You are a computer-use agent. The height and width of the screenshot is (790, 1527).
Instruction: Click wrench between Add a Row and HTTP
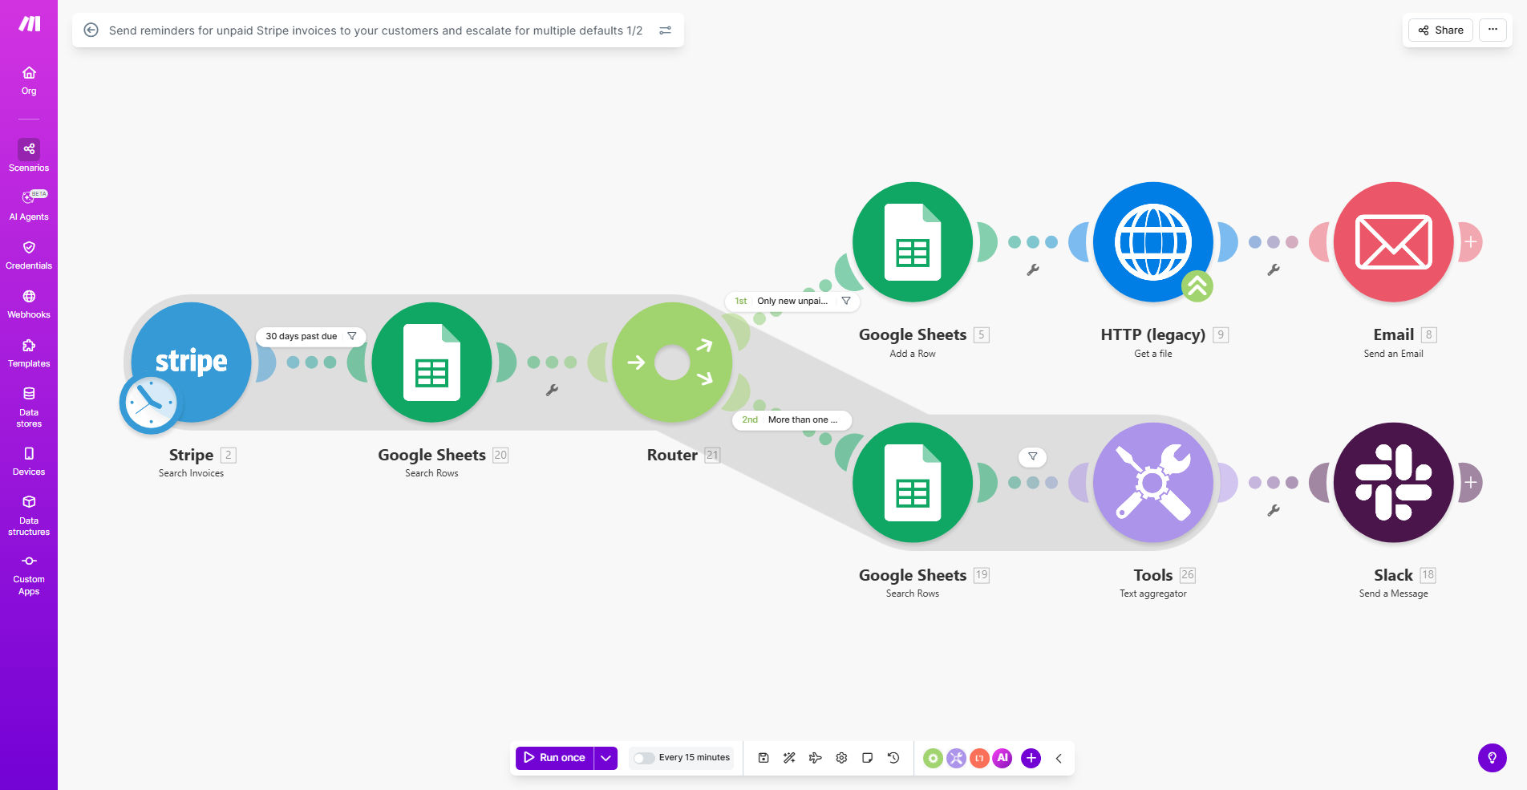[1033, 270]
